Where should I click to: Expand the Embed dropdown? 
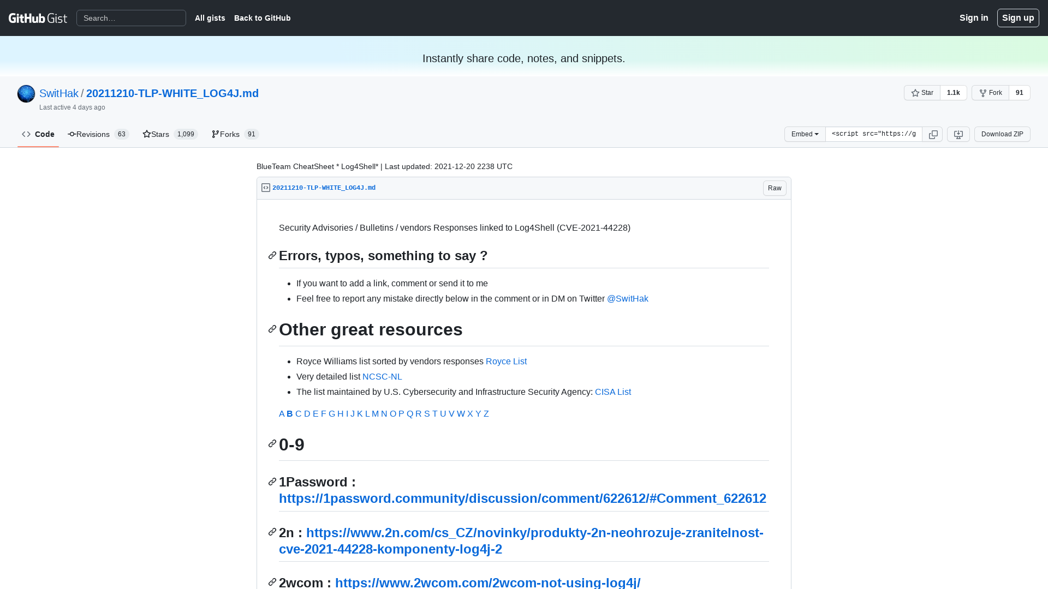point(805,134)
